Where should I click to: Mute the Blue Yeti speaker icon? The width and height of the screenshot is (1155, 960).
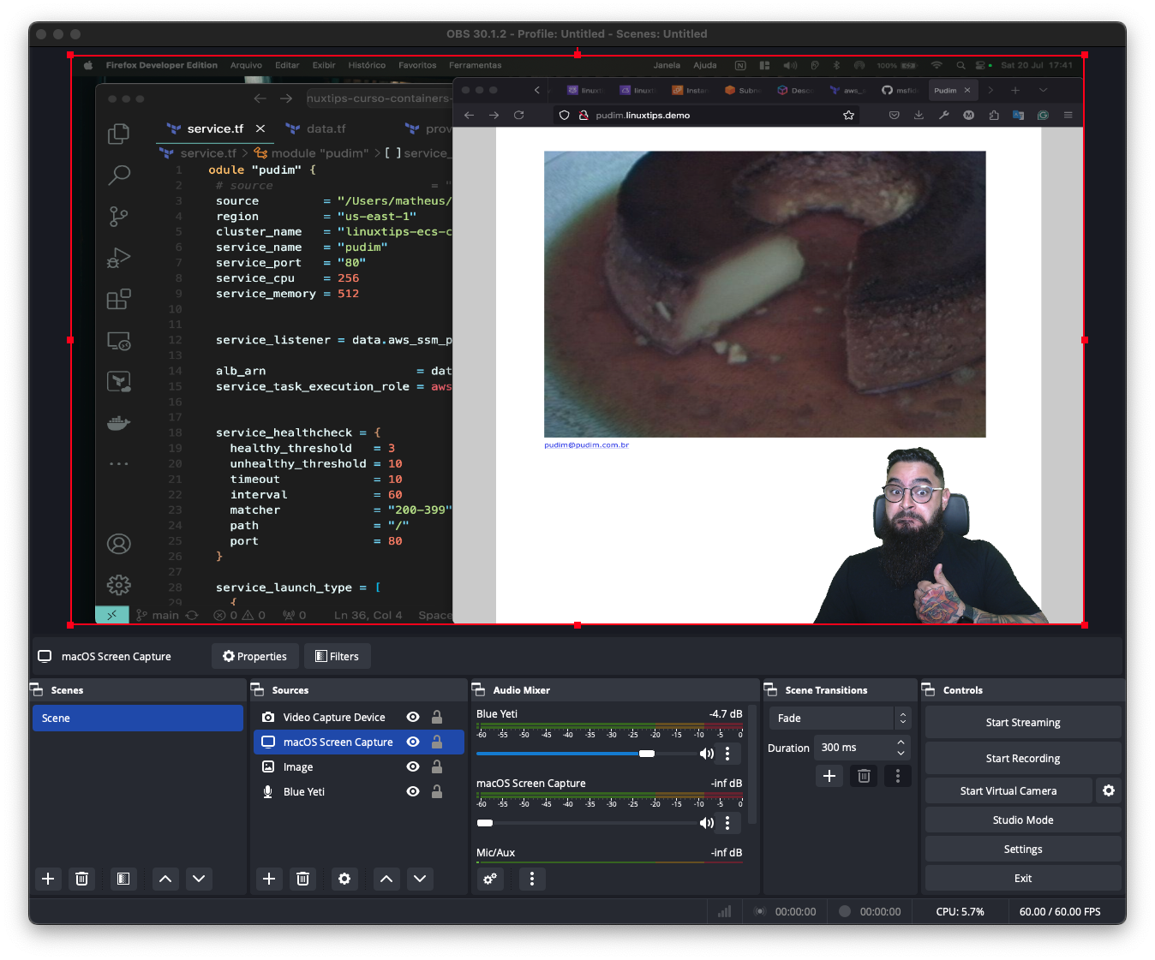click(706, 754)
